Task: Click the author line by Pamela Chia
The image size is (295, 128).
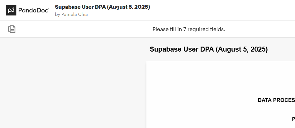Action: pos(71,14)
